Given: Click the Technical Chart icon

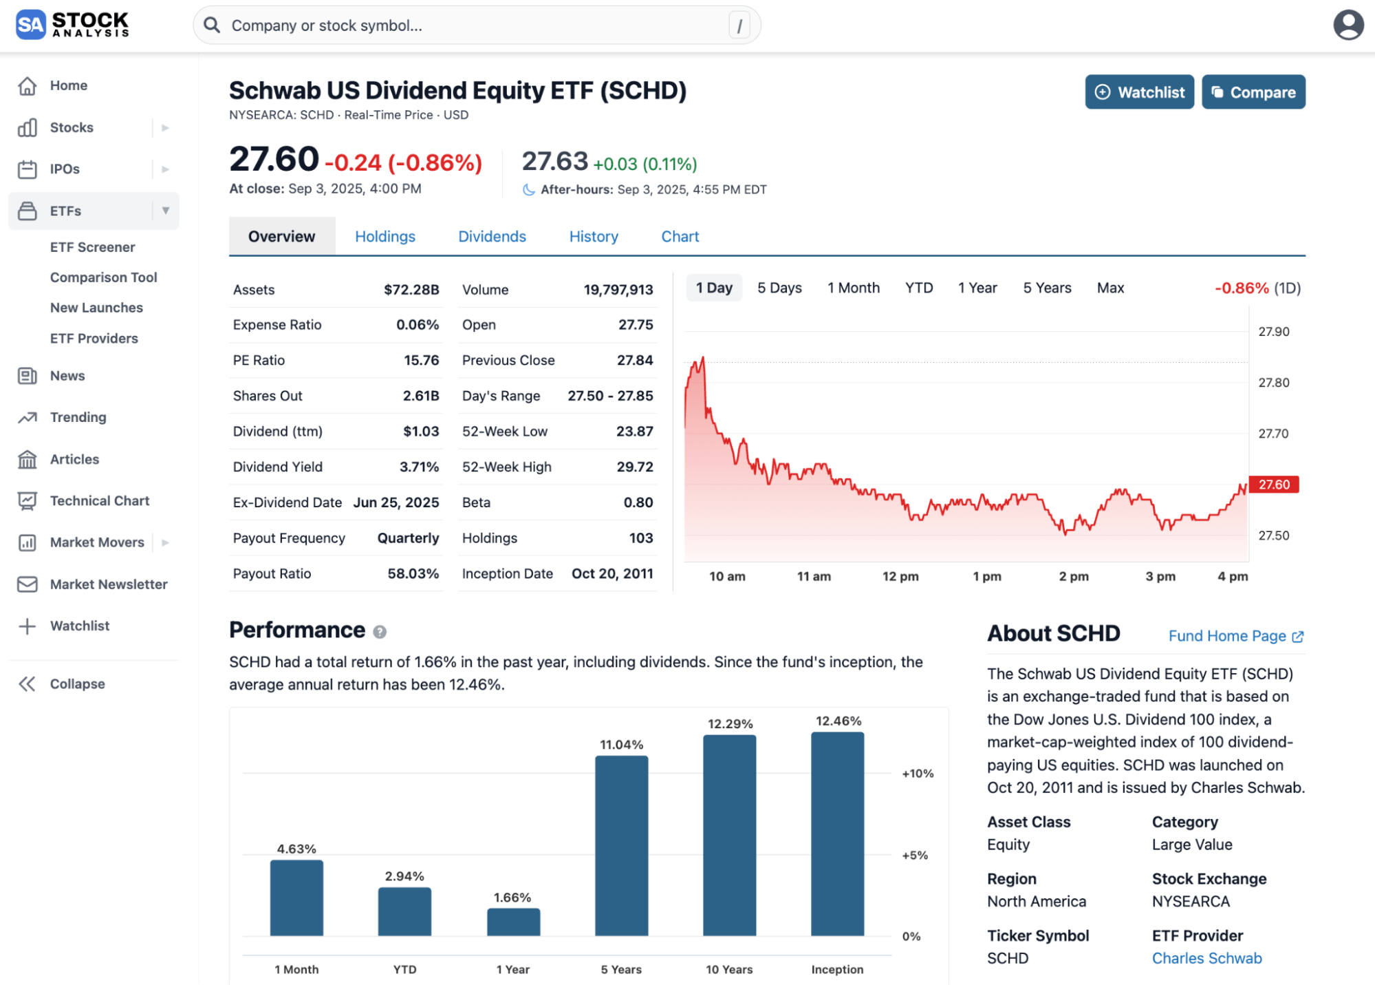Looking at the screenshot, I should click(x=27, y=501).
